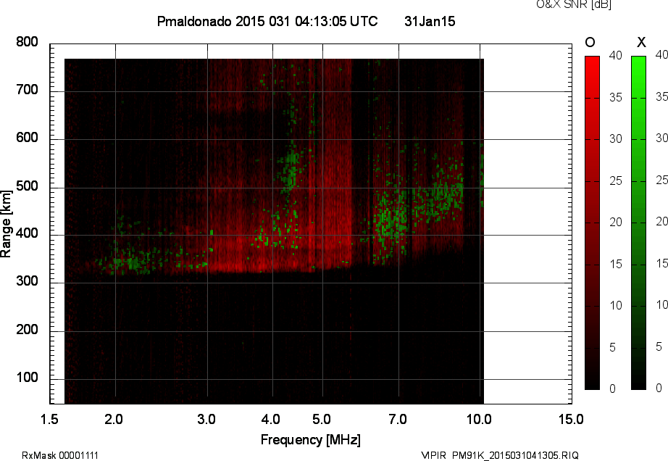Image resolution: width=668 pixels, height=461 pixels.
Task: Click the 0 dB label of the O color bar
Action: click(613, 389)
